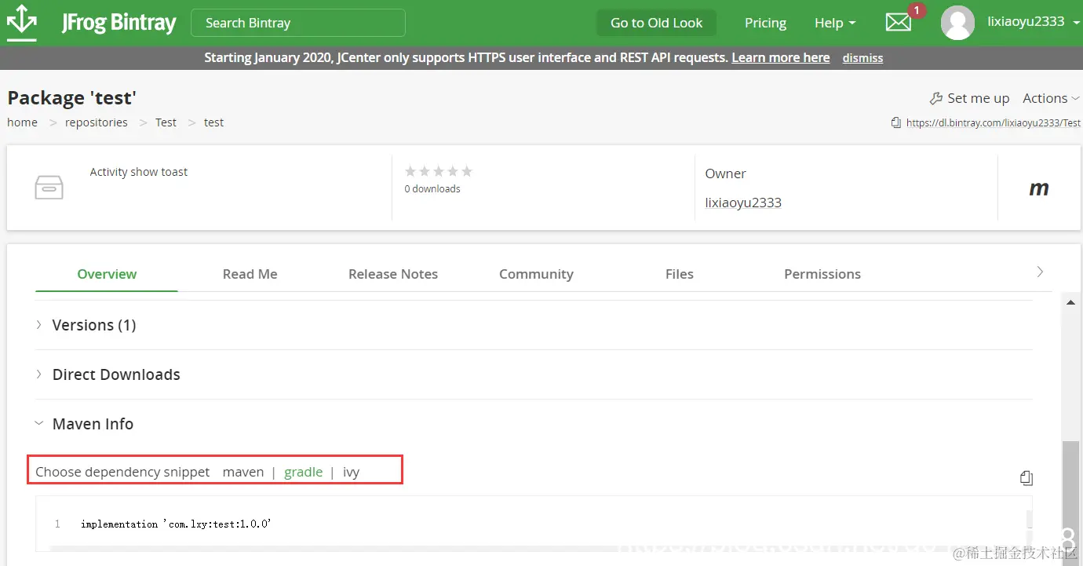Select the maven dependency snippet
1083x566 pixels.
point(243,472)
